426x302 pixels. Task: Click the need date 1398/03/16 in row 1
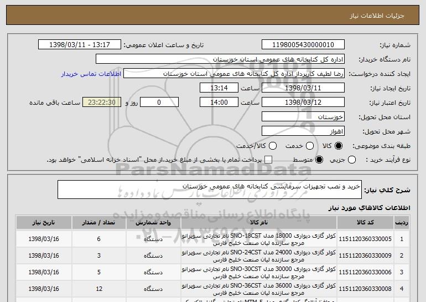click(44, 239)
